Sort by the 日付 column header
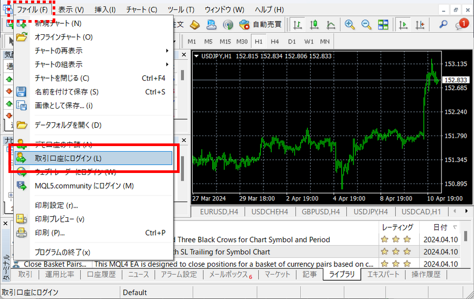Viewport: 474px width, 299px height. tap(440, 227)
